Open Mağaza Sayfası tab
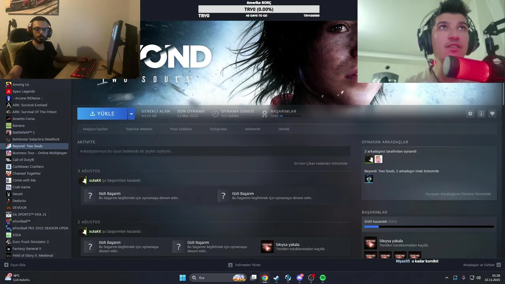 pos(95,129)
